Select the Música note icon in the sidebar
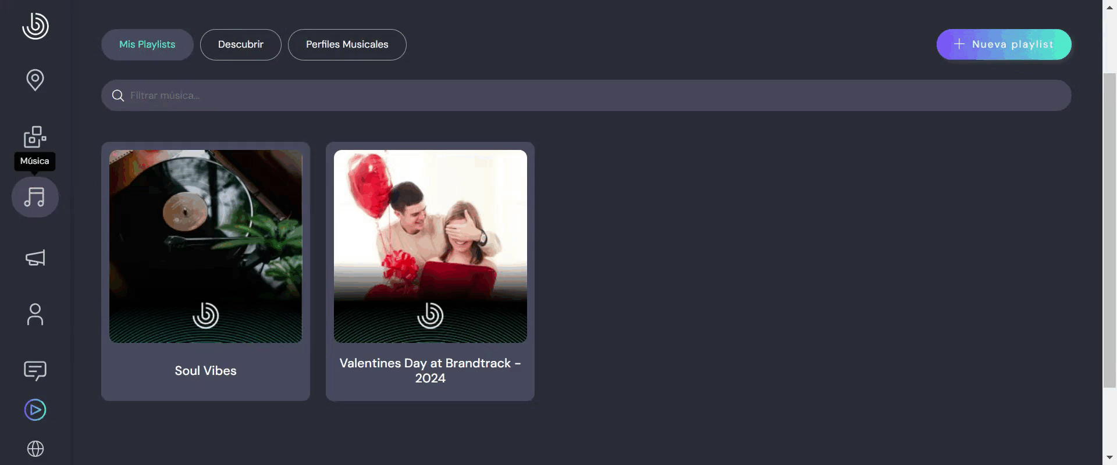Viewport: 1117px width, 465px height. [x=35, y=197]
